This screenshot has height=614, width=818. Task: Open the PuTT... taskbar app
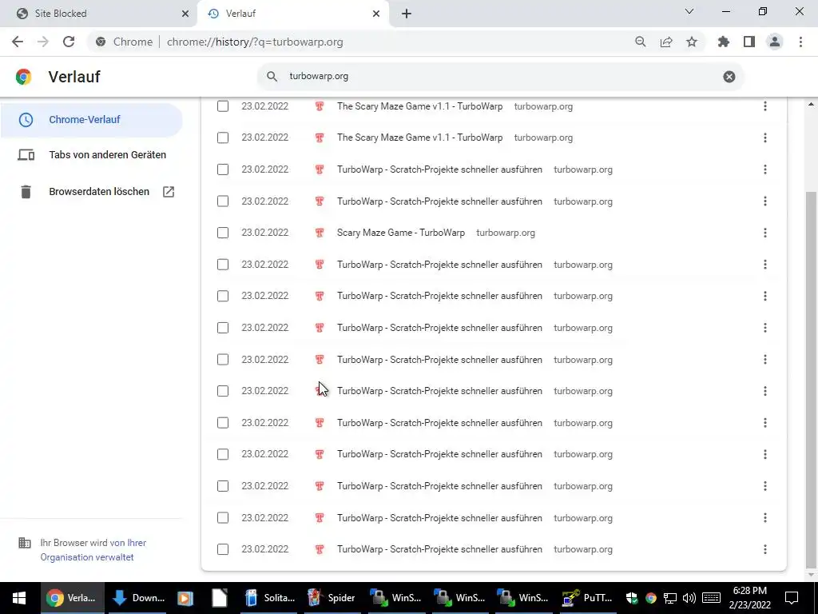(587, 598)
